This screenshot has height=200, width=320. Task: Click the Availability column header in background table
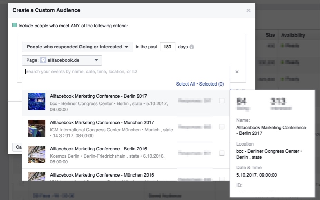[x=293, y=35]
